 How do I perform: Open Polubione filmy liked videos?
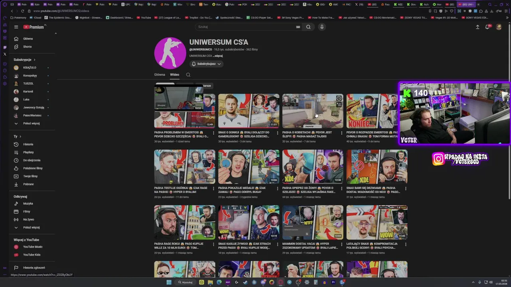coord(33,168)
